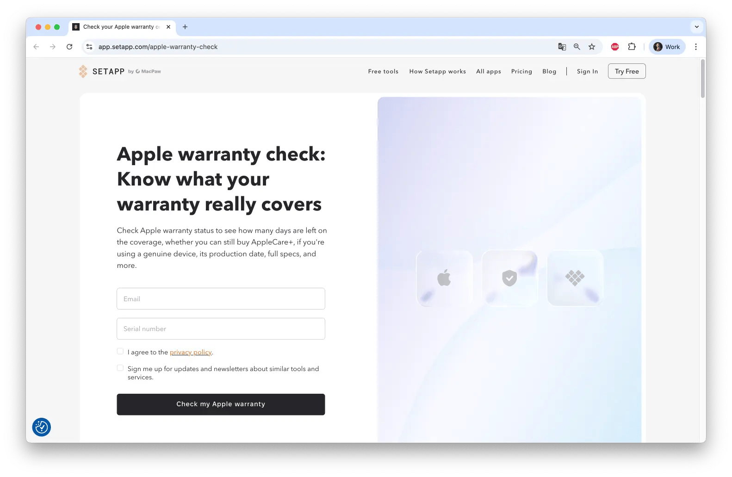Click the translate page icon
Screen dimensions: 732x477
point(562,47)
